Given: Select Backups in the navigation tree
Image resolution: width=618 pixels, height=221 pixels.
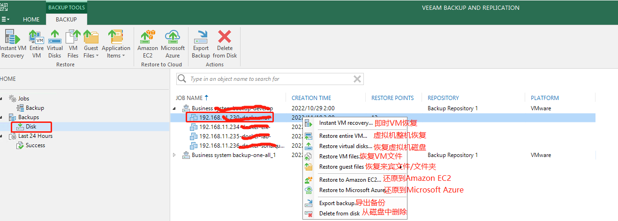Looking at the screenshot, I should coord(29,117).
